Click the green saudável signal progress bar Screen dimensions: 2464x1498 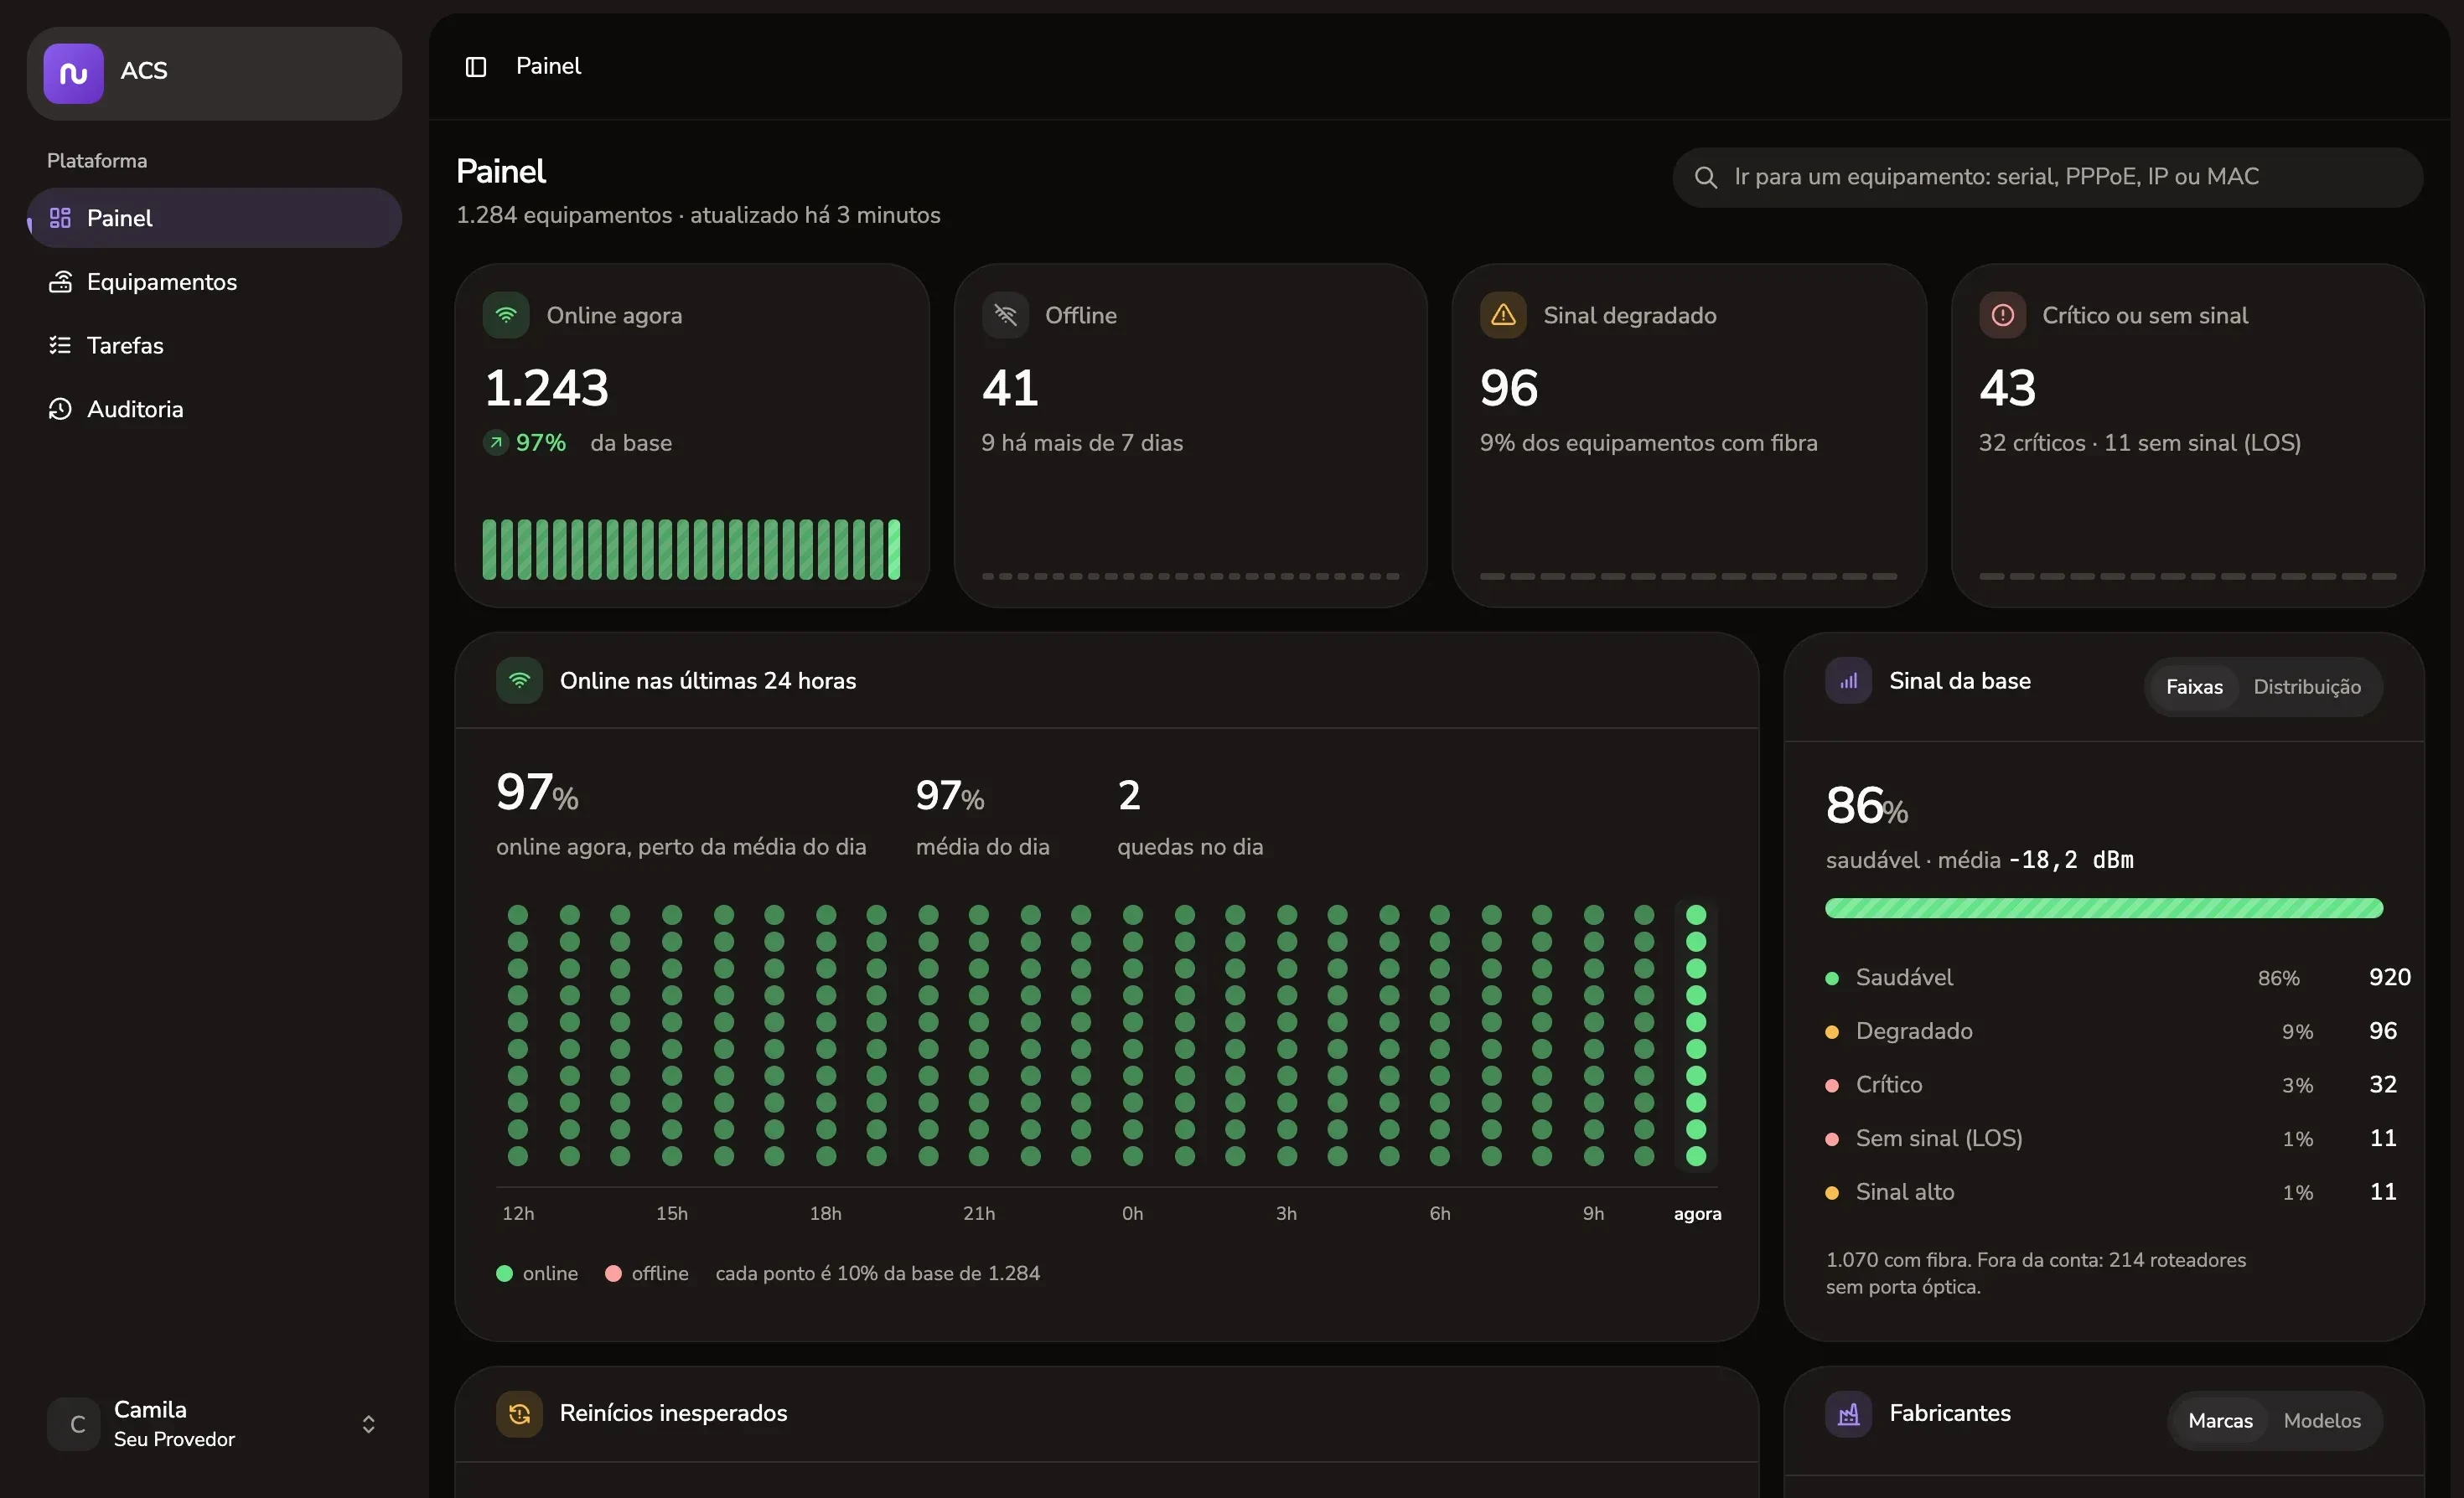coord(2104,908)
